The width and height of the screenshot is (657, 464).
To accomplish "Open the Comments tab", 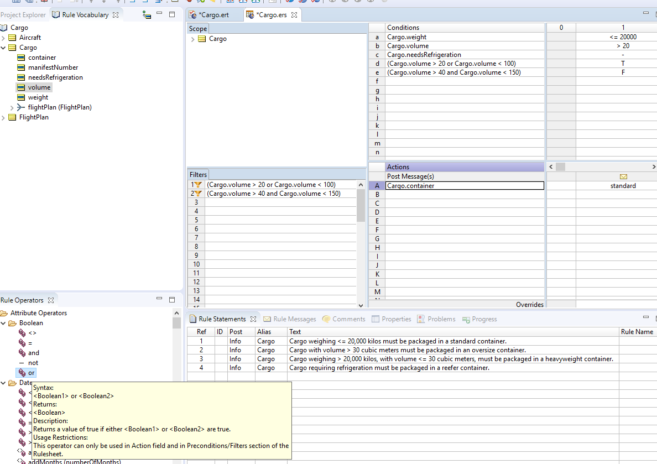I will (343, 319).
